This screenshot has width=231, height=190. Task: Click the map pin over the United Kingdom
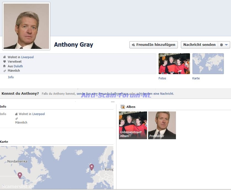pyautogui.click(x=92, y=167)
